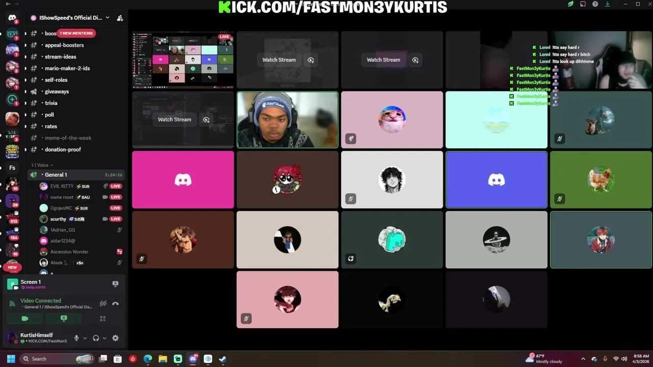This screenshot has height=367, width=653.
Task: Open Microsoft Store from the taskbar
Action: [118, 359]
